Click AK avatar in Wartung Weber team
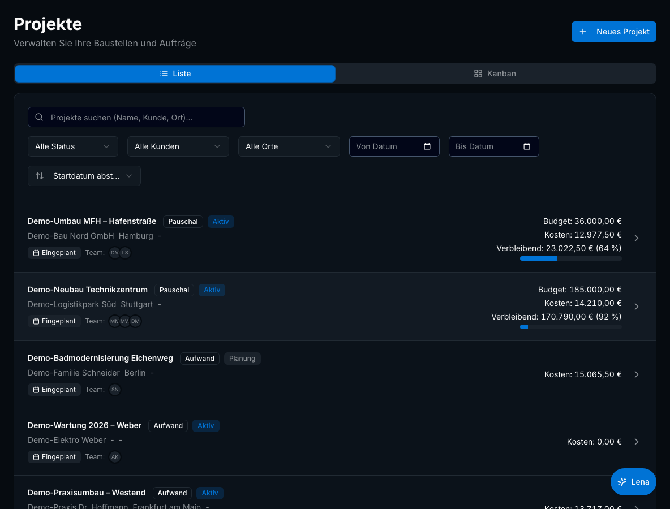Image resolution: width=670 pixels, height=509 pixels. (115, 457)
